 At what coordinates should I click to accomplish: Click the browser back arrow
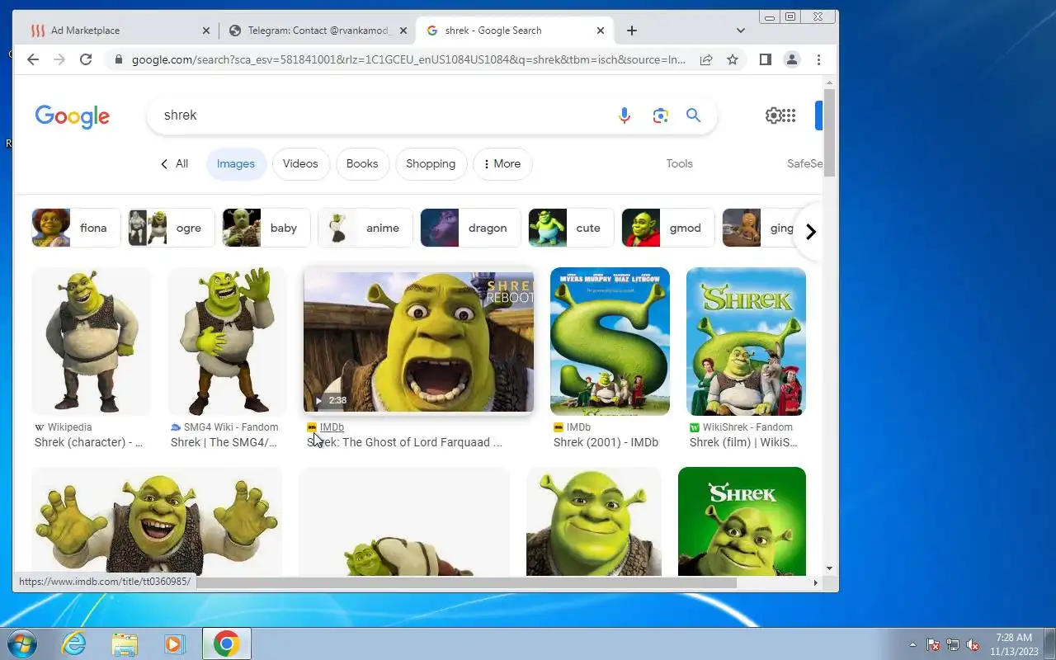tap(33, 59)
